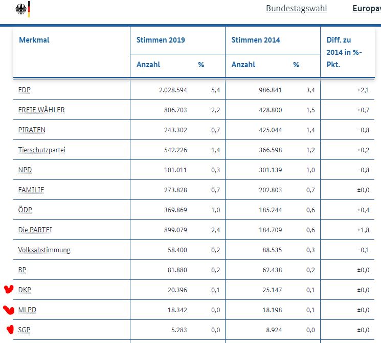
Task: Click the Bundesadler logo icon
Action: point(23,9)
